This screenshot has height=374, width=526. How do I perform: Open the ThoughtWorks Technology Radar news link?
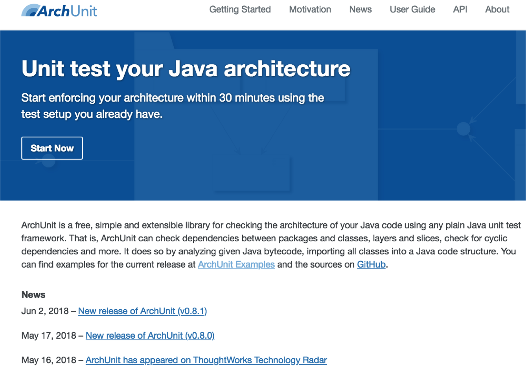pos(206,360)
